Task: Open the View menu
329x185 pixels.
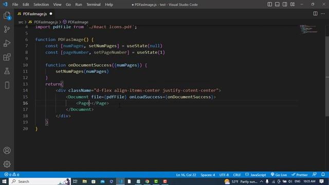Action: (57, 5)
